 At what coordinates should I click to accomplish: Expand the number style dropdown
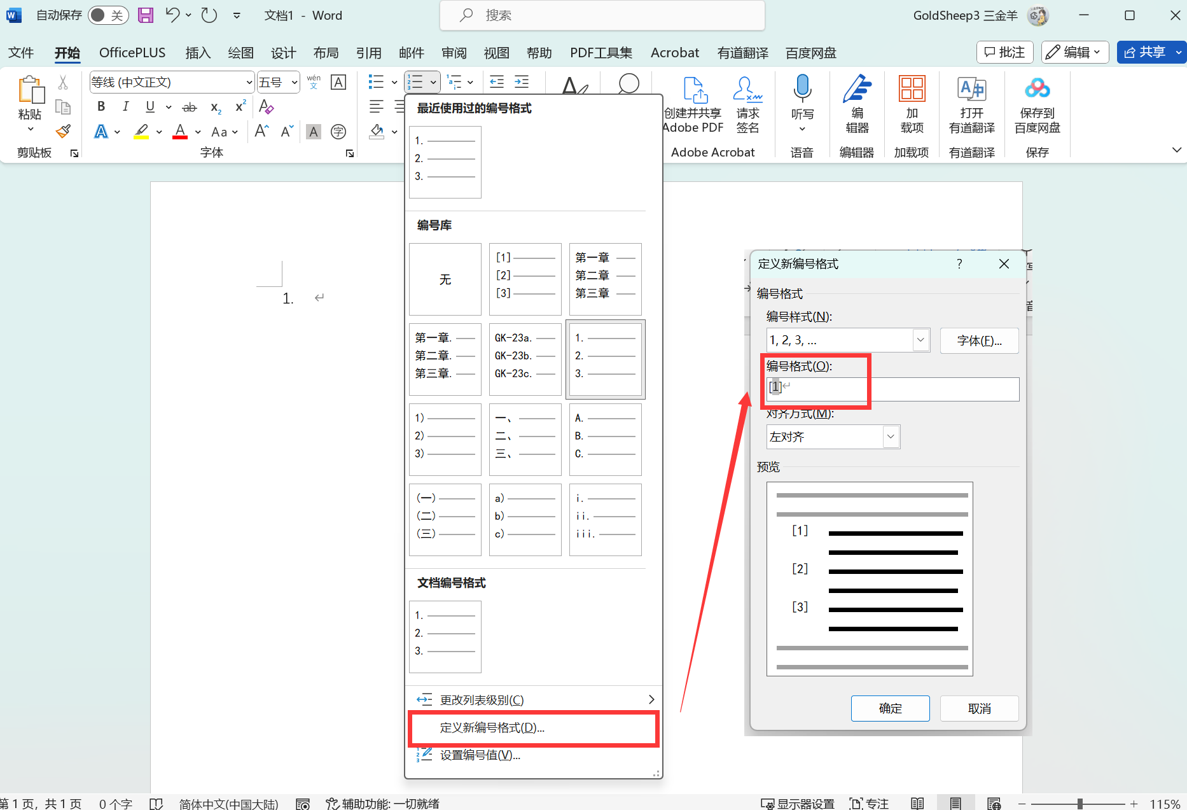coord(920,340)
